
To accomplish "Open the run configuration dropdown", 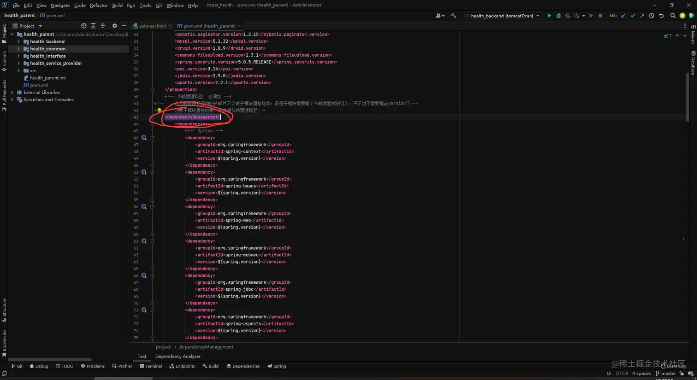I will 502,16.
